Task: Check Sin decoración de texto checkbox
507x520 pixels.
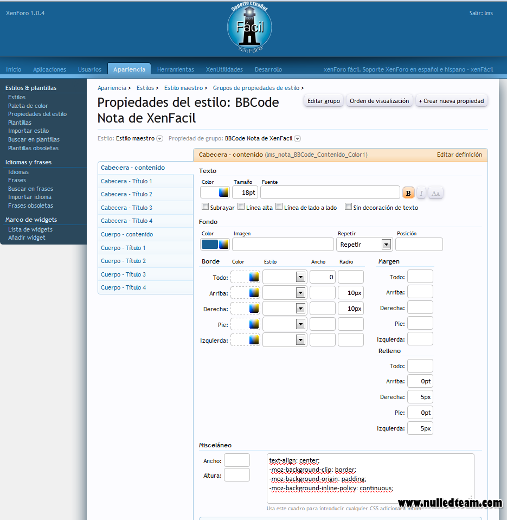Action: (x=348, y=207)
